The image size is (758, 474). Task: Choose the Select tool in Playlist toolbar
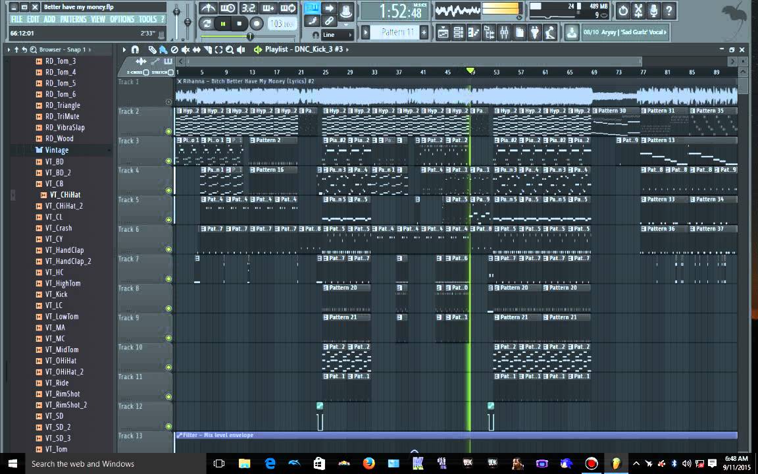click(x=218, y=49)
